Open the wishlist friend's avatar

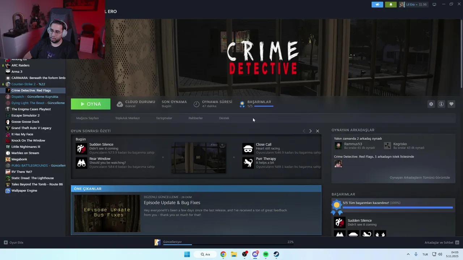point(338,164)
